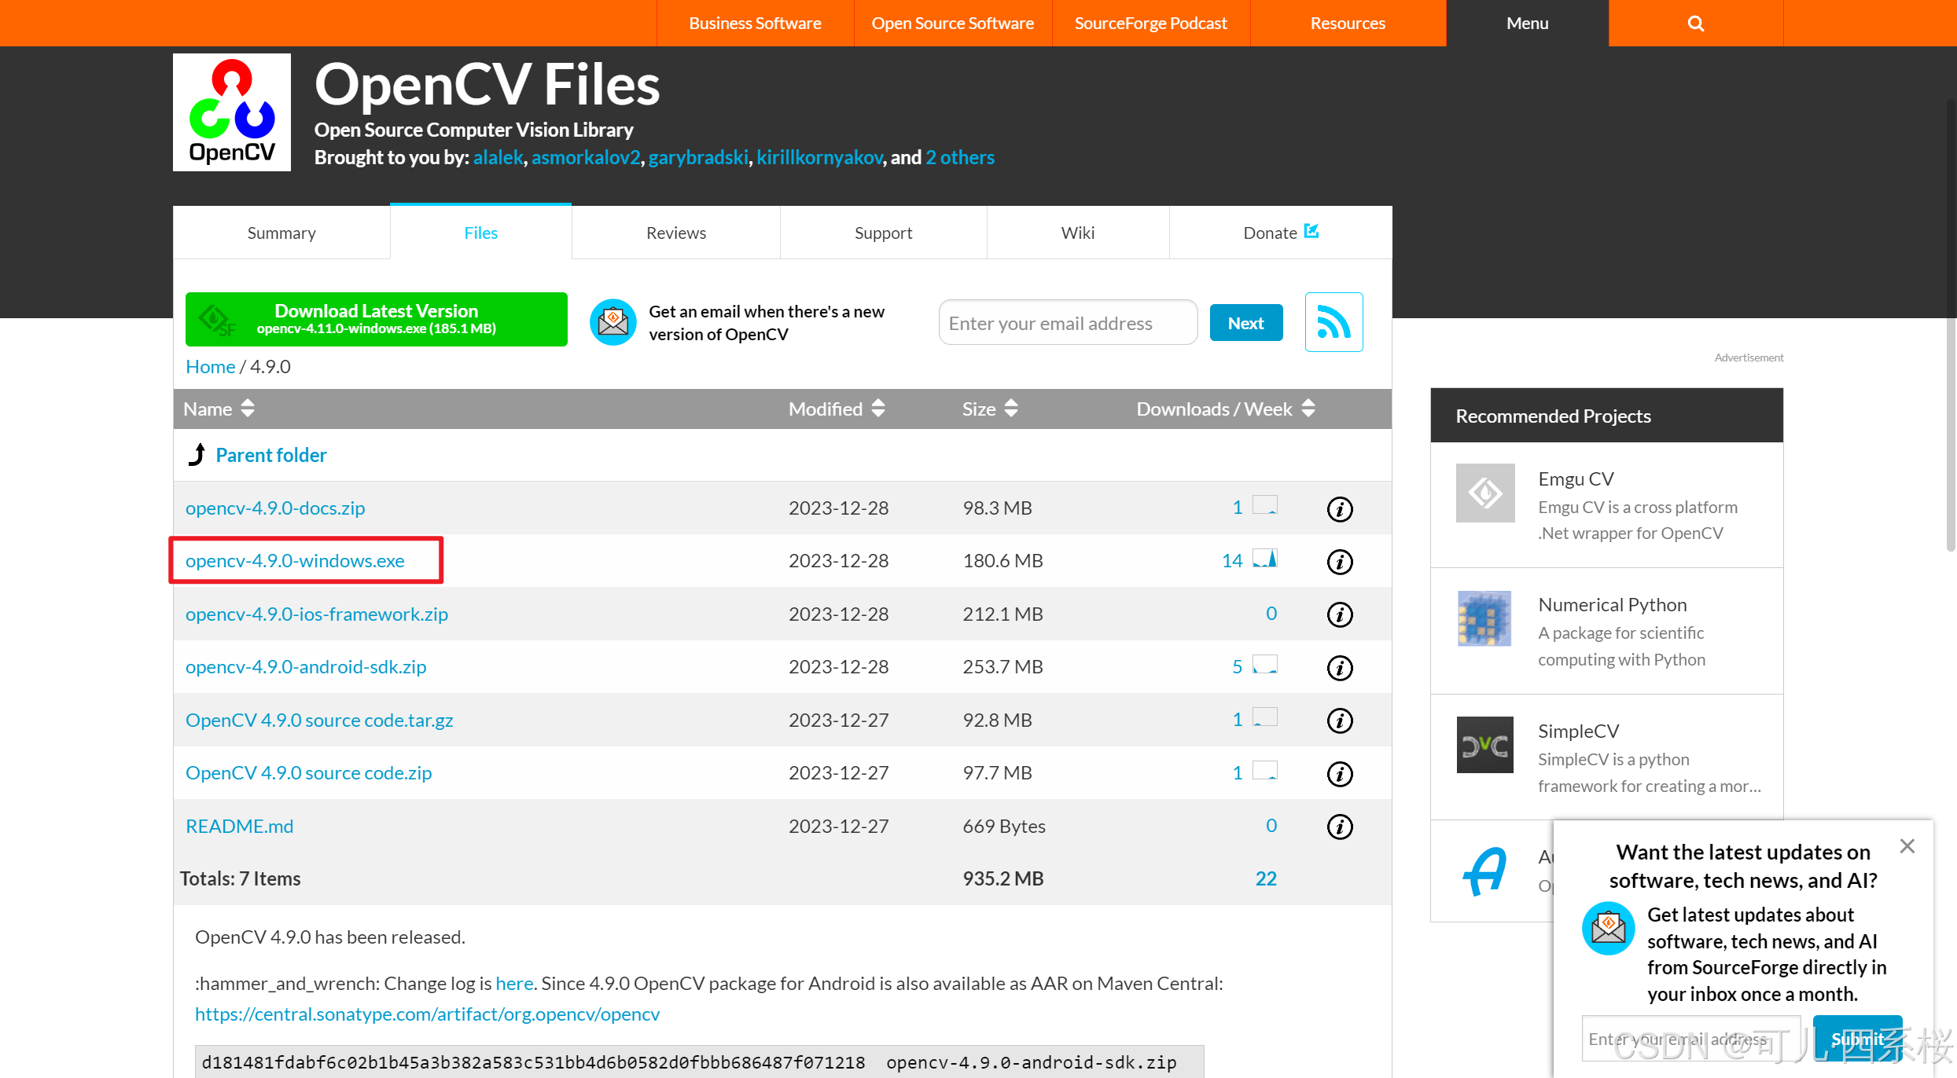This screenshot has height=1078, width=1957.
Task: Click the Download Latest Version button
Action: click(x=376, y=319)
